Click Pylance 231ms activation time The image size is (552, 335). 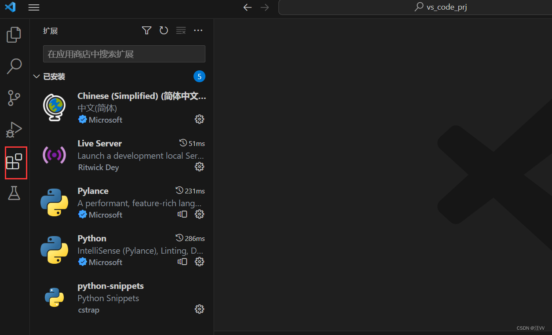tap(190, 191)
